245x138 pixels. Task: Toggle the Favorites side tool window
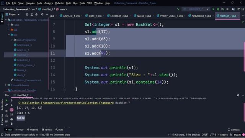click(x=2, y=120)
